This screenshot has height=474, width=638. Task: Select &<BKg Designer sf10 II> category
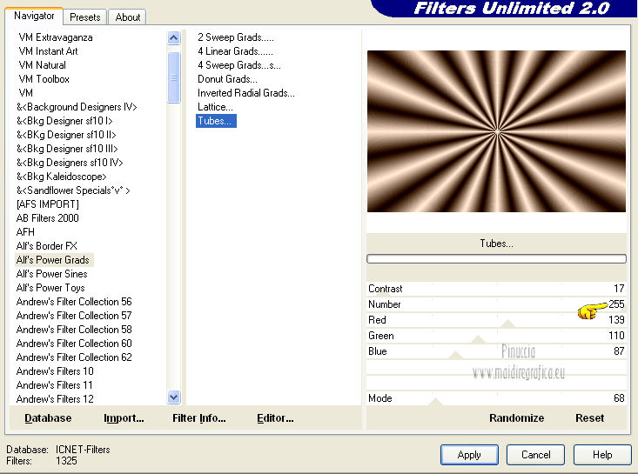(x=66, y=135)
